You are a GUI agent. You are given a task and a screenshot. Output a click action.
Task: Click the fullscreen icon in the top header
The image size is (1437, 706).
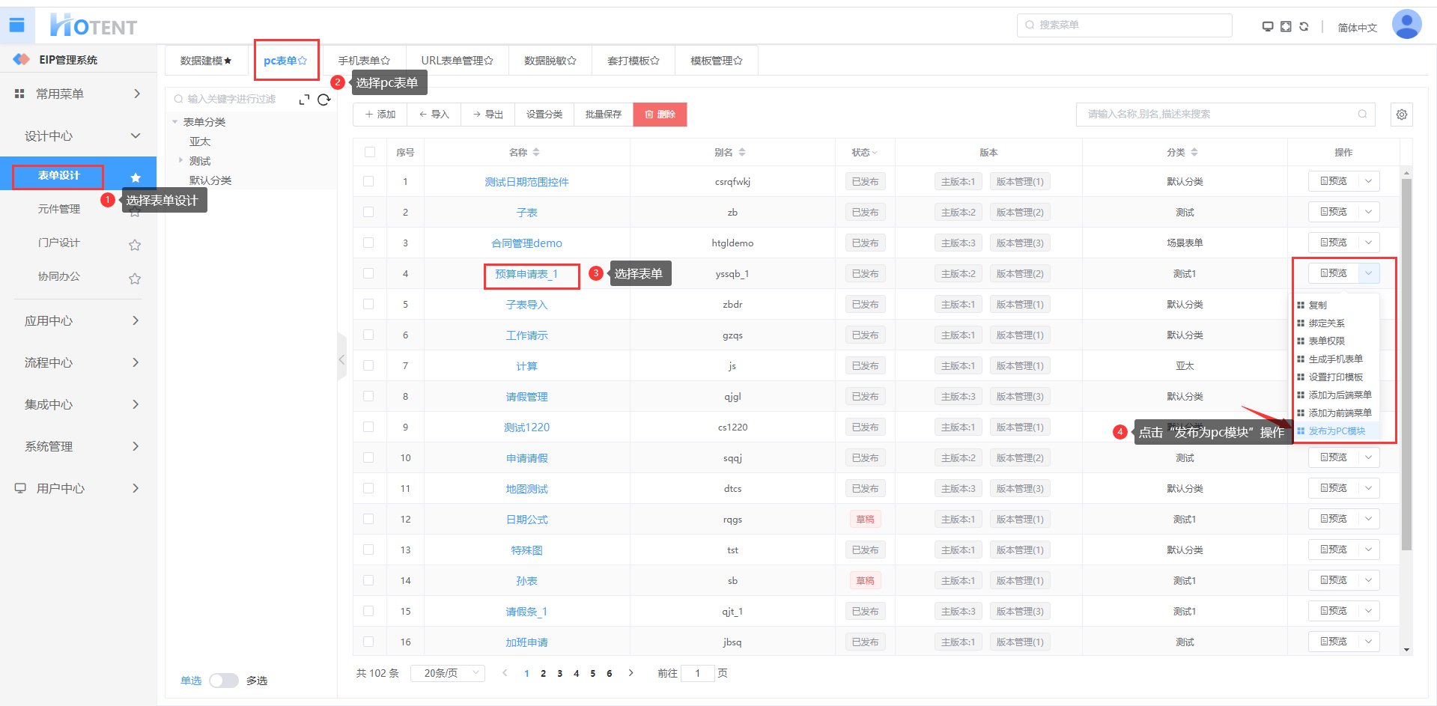1286,26
